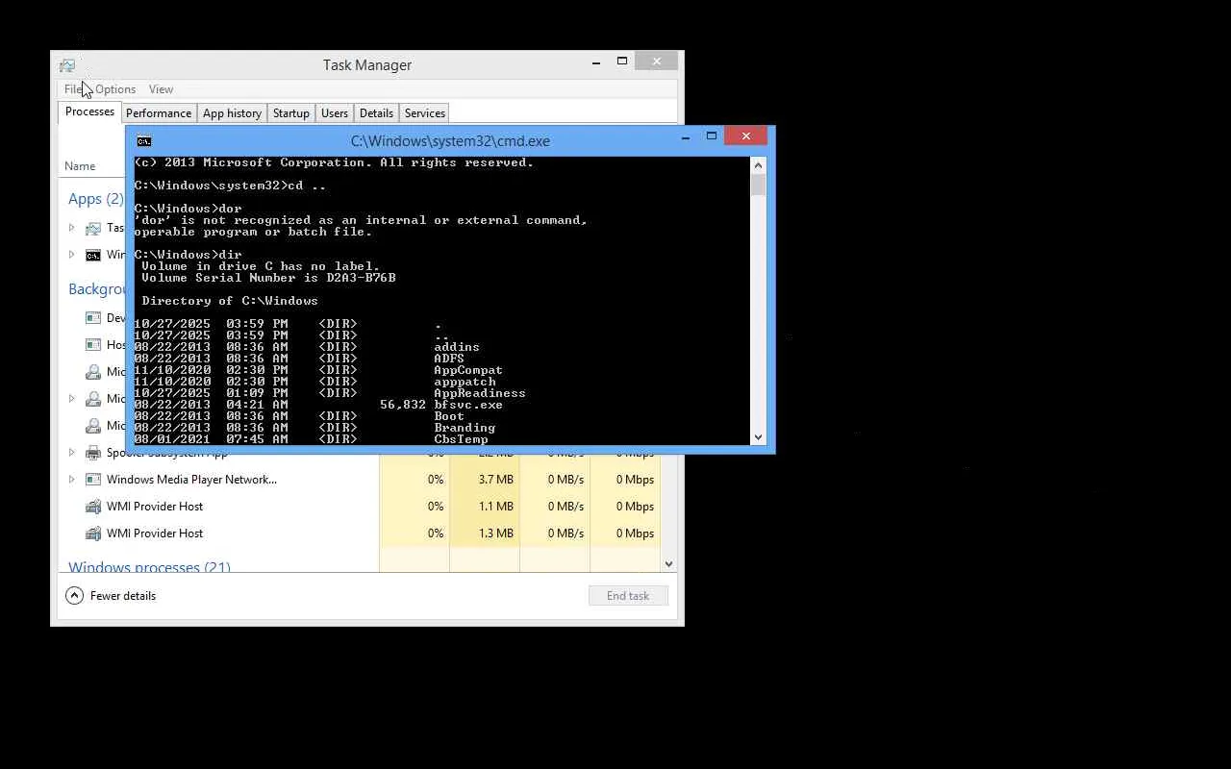Click the 1.1 MB memory value

point(496,507)
